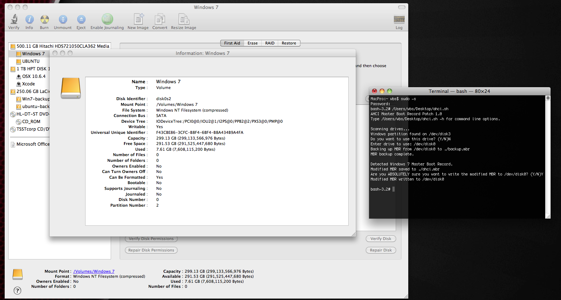The image size is (561, 300).
Task: Switch to the First Aid tab
Action: click(x=232, y=43)
